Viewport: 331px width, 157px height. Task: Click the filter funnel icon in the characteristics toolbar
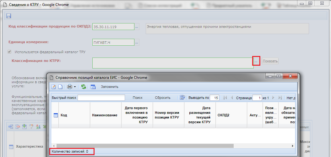pos(31,127)
